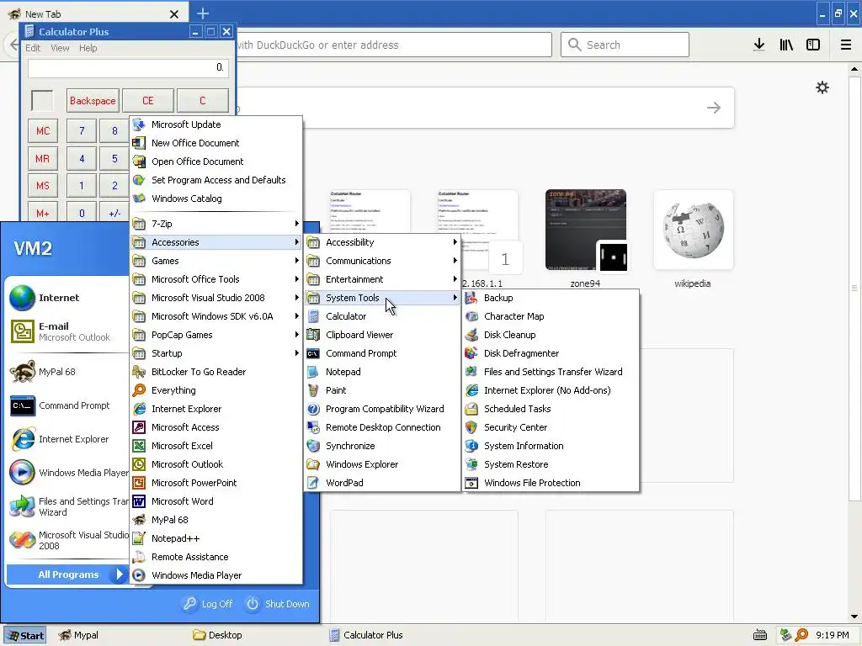Launch System Information
The image size is (862, 646).
(x=551, y=446)
